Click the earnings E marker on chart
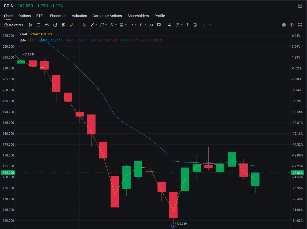Screen dimensions: 307x229 173,226
